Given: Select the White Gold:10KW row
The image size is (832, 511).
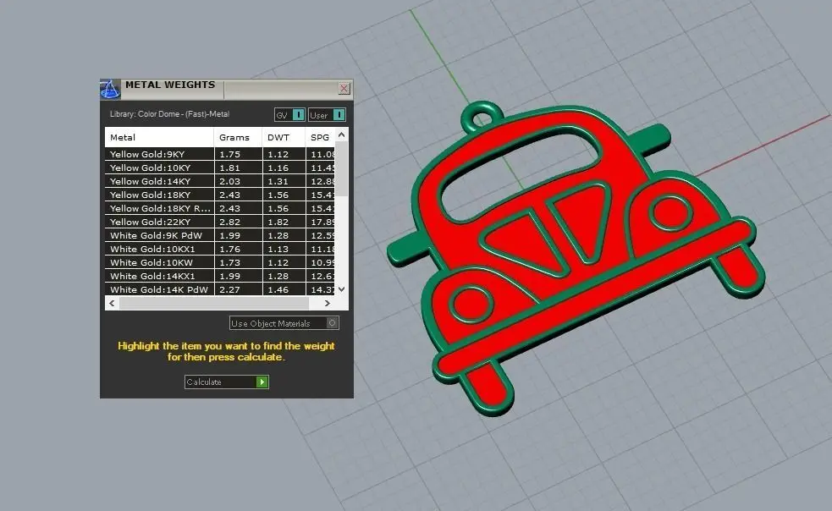Looking at the screenshot, I should pos(220,262).
